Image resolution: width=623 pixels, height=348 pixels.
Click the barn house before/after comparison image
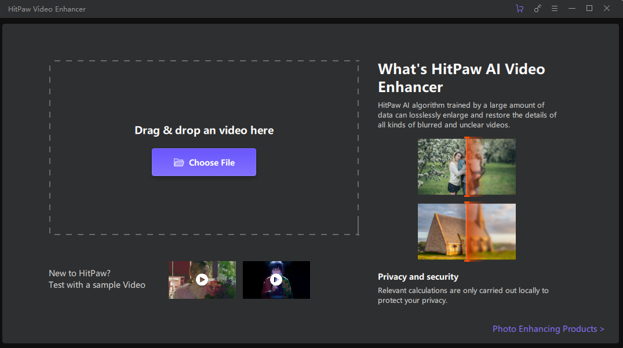click(440, 232)
